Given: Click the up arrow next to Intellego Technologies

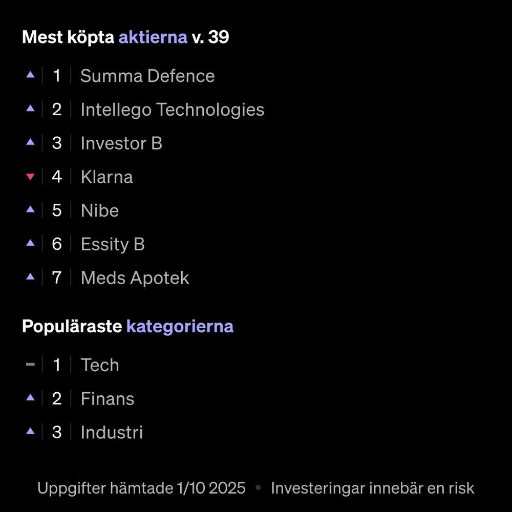Looking at the screenshot, I should 30,109.
